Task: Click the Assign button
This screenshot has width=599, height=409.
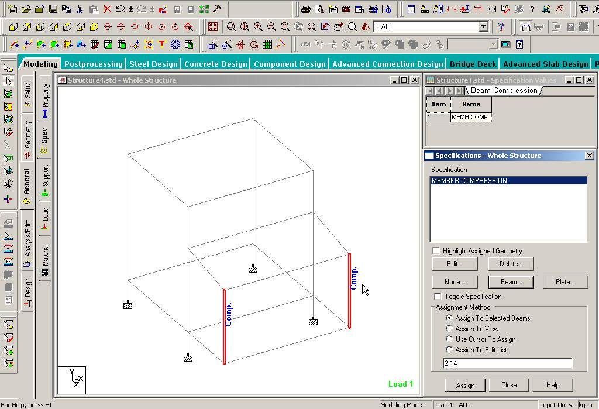Action: [465, 385]
